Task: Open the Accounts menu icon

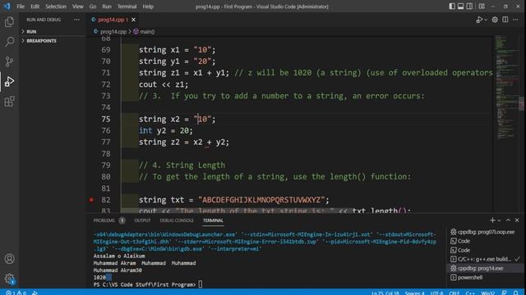Action: pos(9,259)
